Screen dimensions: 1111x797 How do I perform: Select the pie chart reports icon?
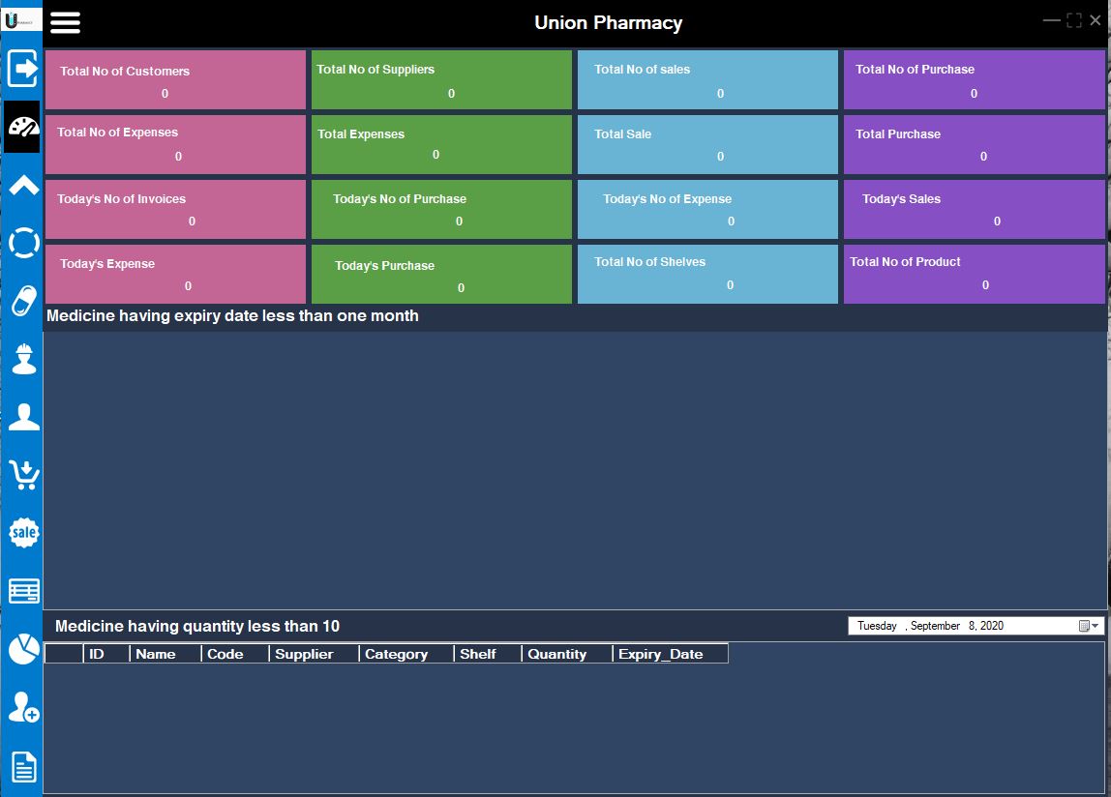point(23,649)
